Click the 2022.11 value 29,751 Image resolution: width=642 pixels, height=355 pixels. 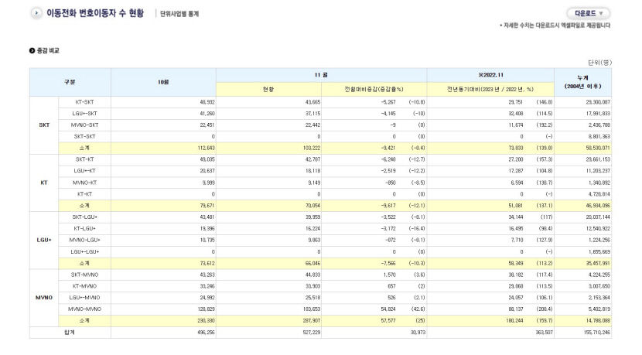click(515, 102)
